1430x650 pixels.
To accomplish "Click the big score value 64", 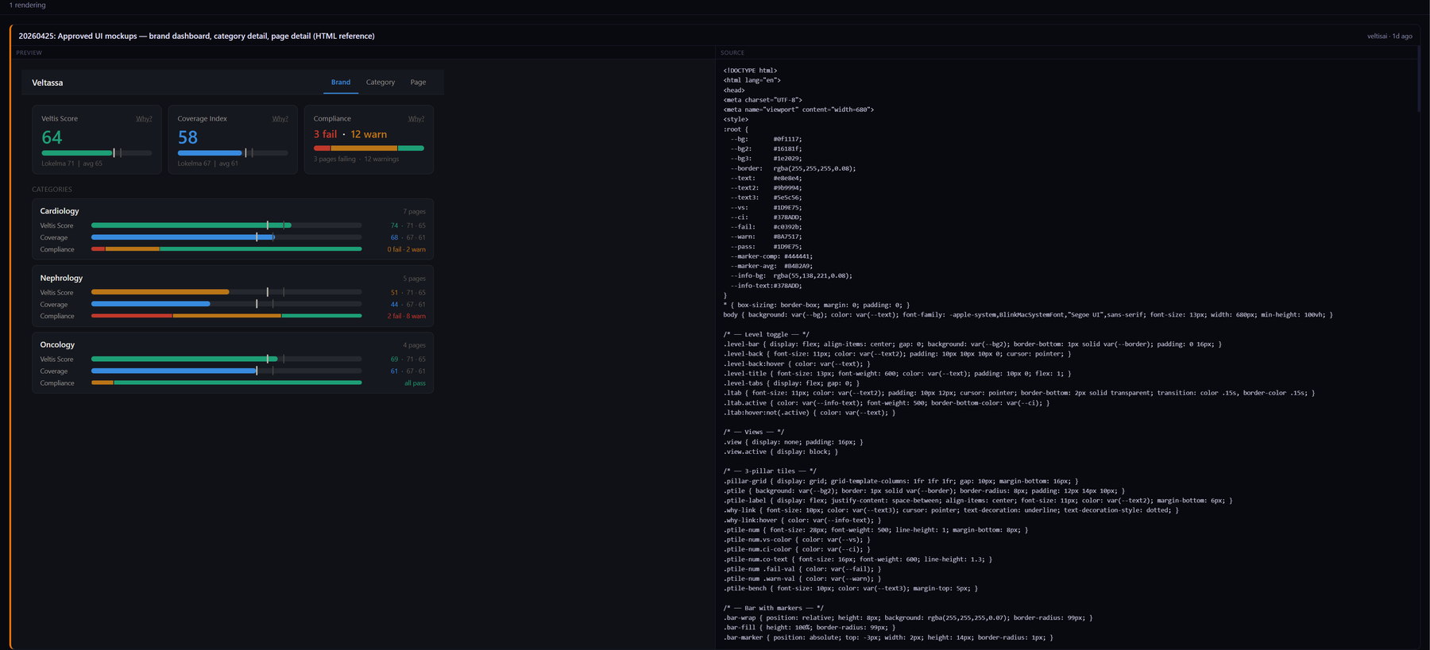I will click(52, 137).
